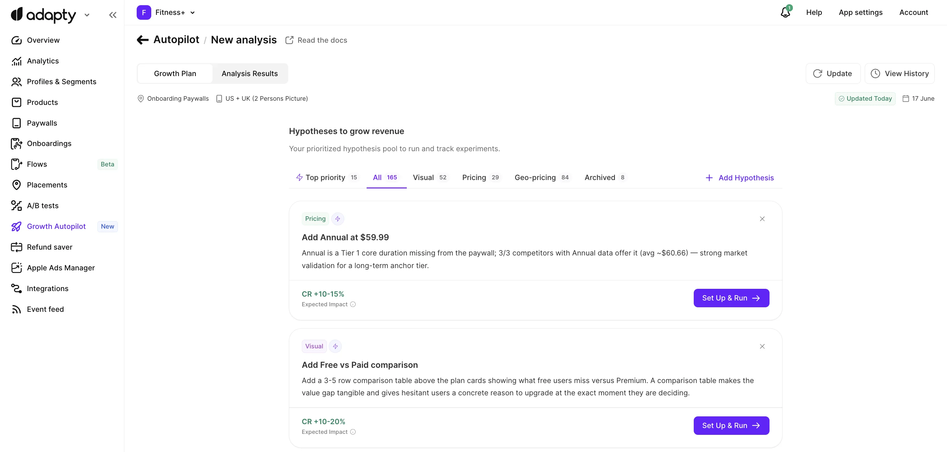Click the Beta badge next to Flows
Image resolution: width=947 pixels, height=452 pixels.
tap(107, 164)
